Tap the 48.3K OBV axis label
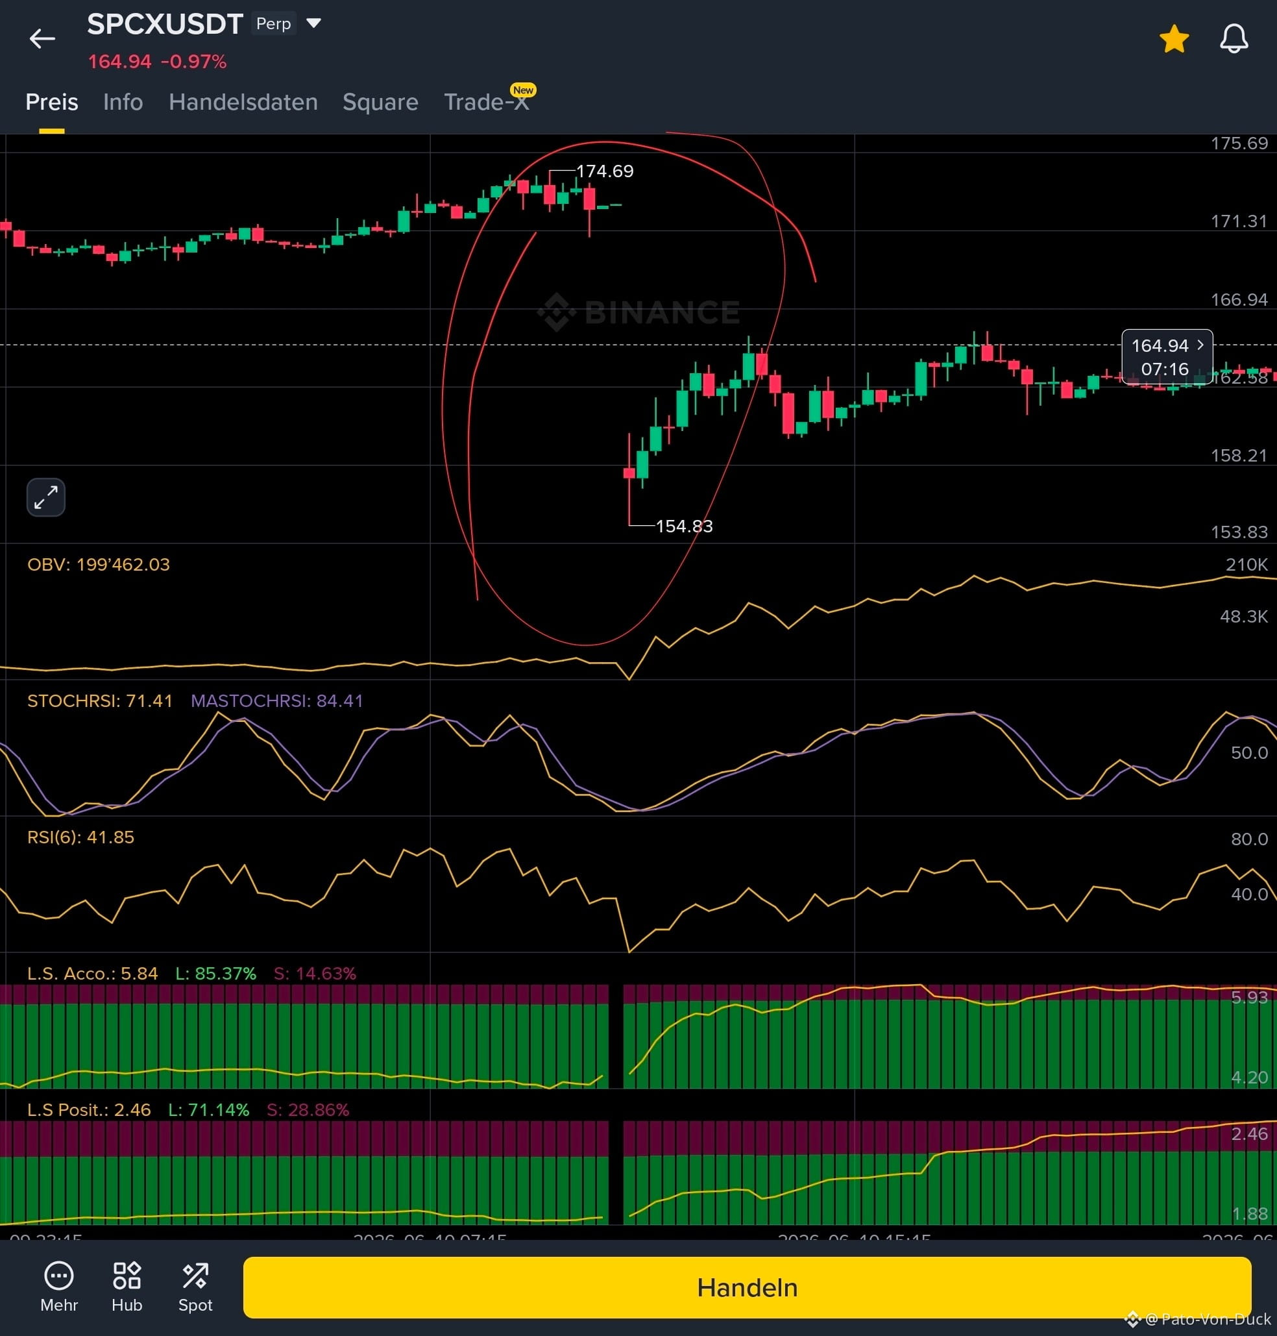Screen dimensions: 1277x1336 1244,616
